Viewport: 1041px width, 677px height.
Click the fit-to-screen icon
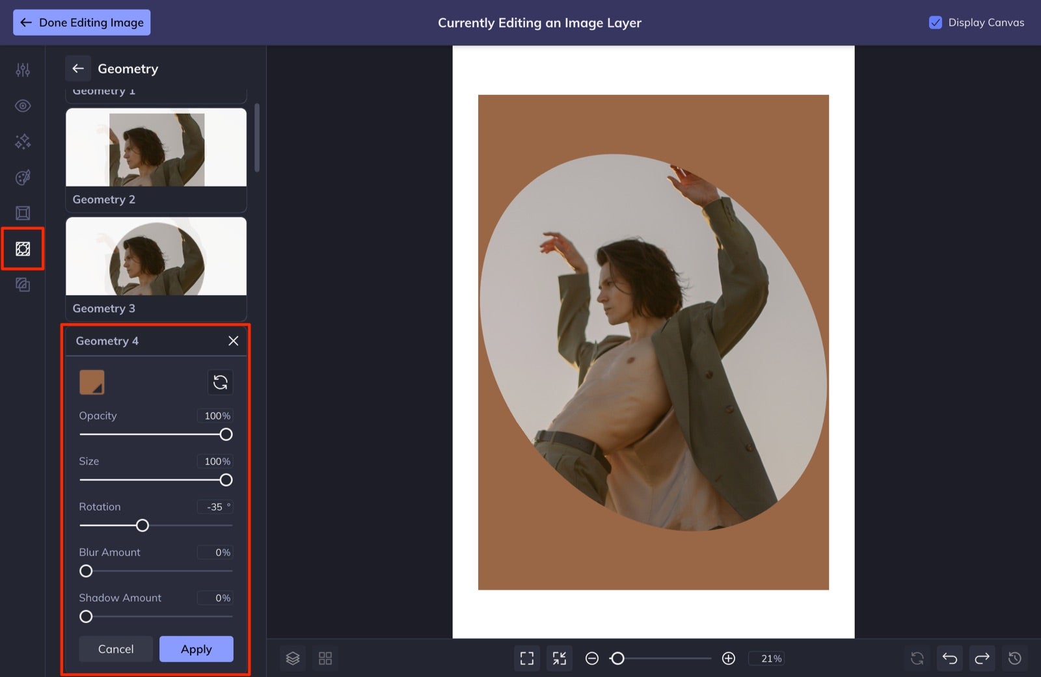tap(527, 658)
